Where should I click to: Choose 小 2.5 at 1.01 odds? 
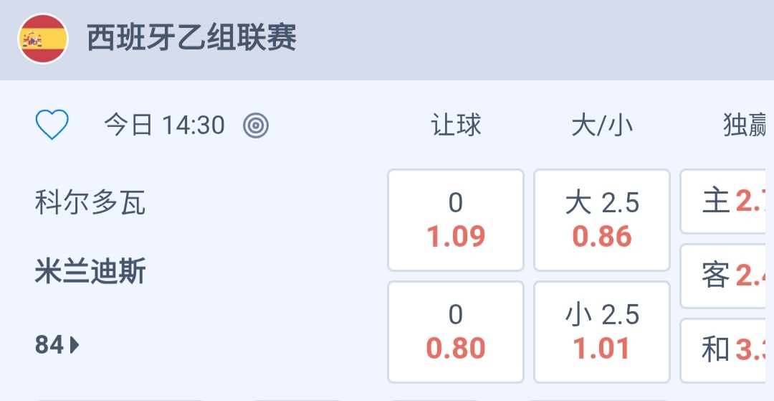click(x=602, y=332)
